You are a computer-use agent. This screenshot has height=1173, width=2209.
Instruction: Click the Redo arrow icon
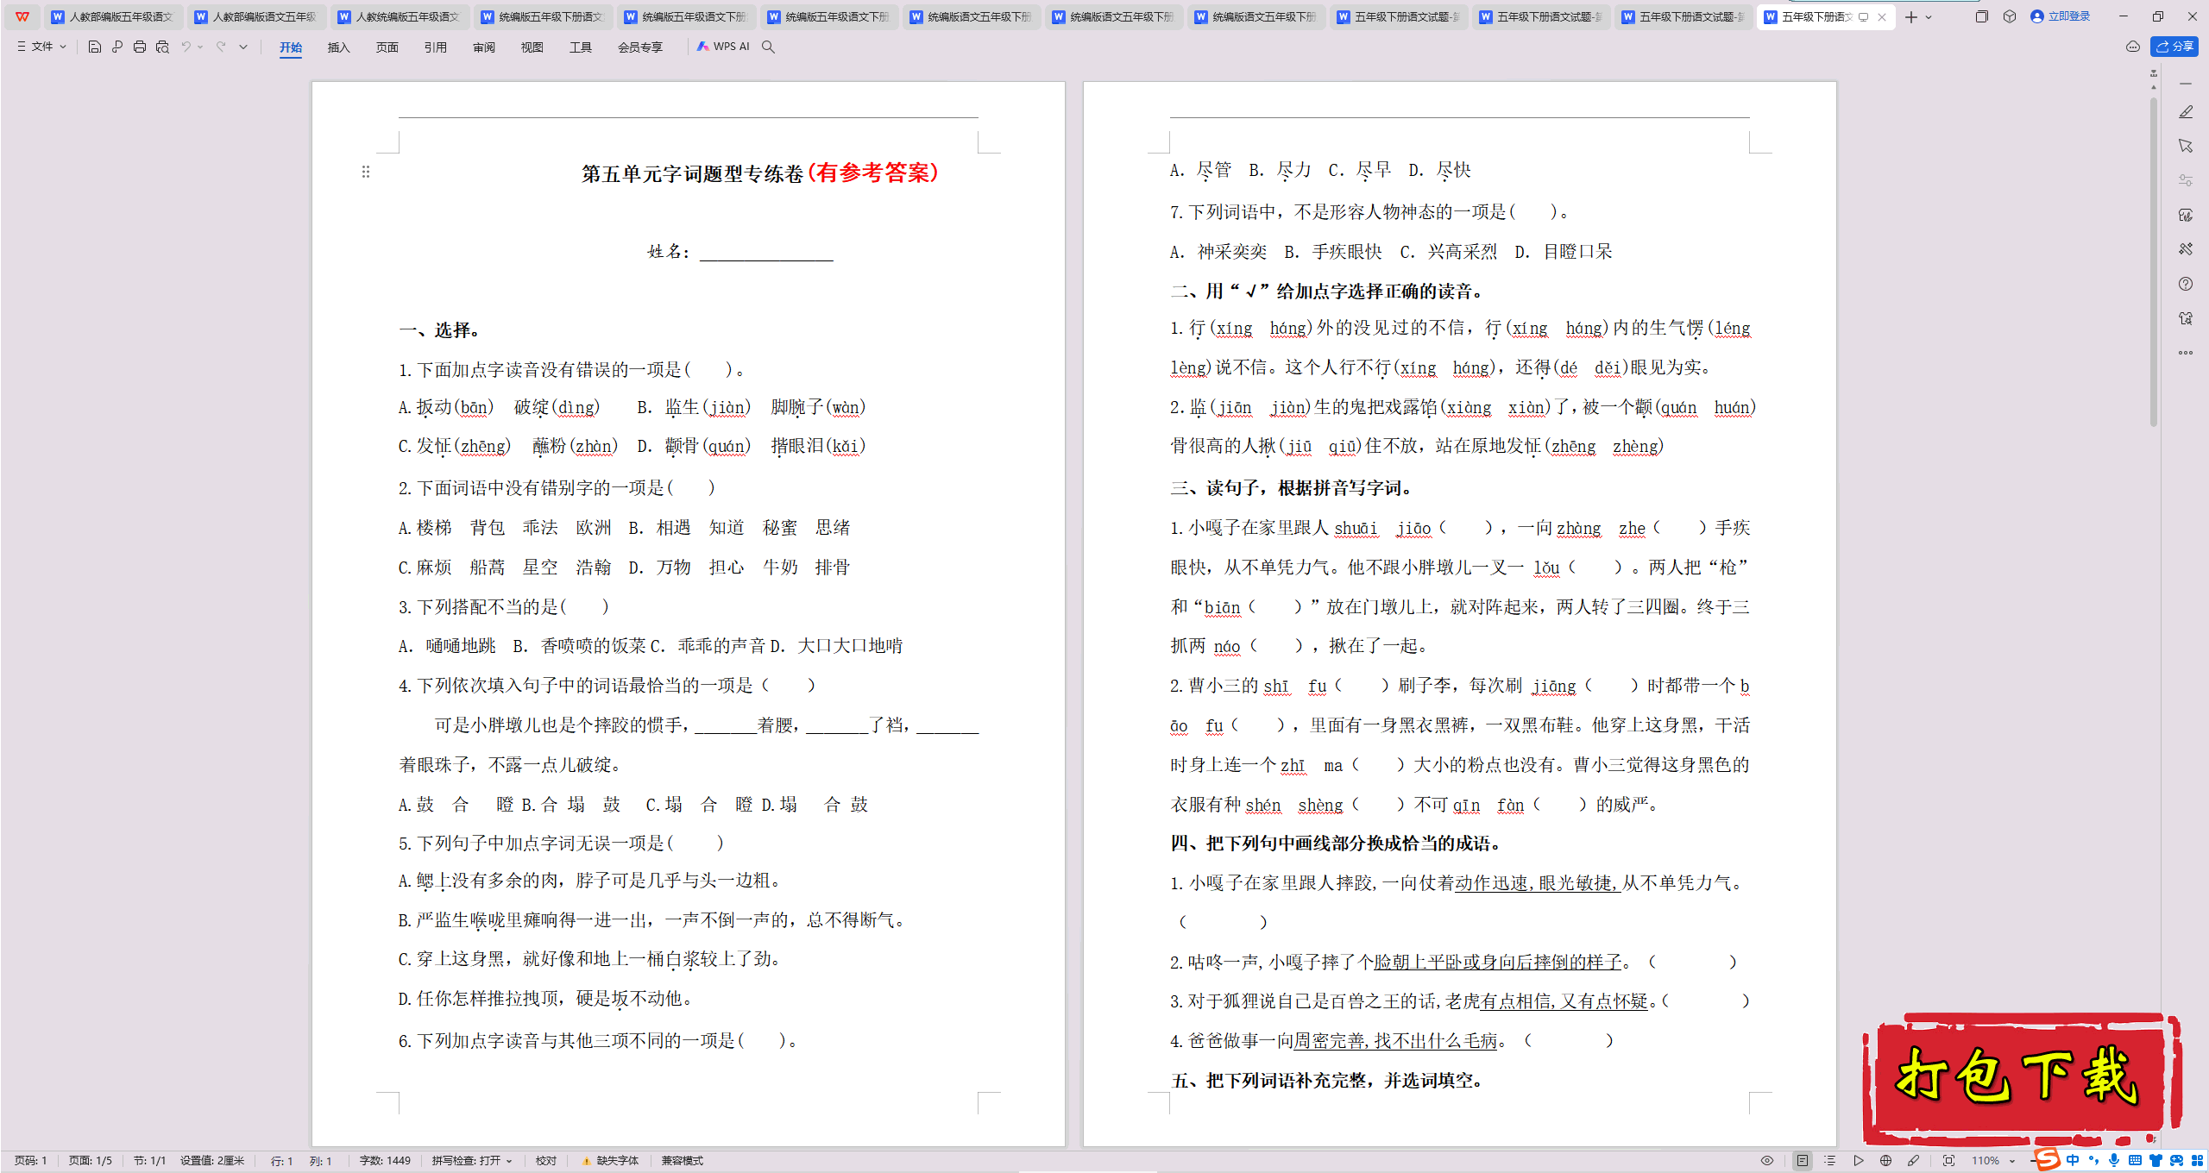(221, 47)
